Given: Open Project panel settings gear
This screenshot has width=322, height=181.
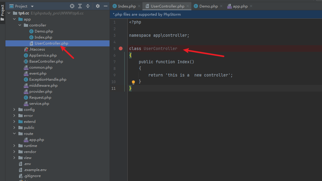Looking at the screenshot, I should [98, 6].
